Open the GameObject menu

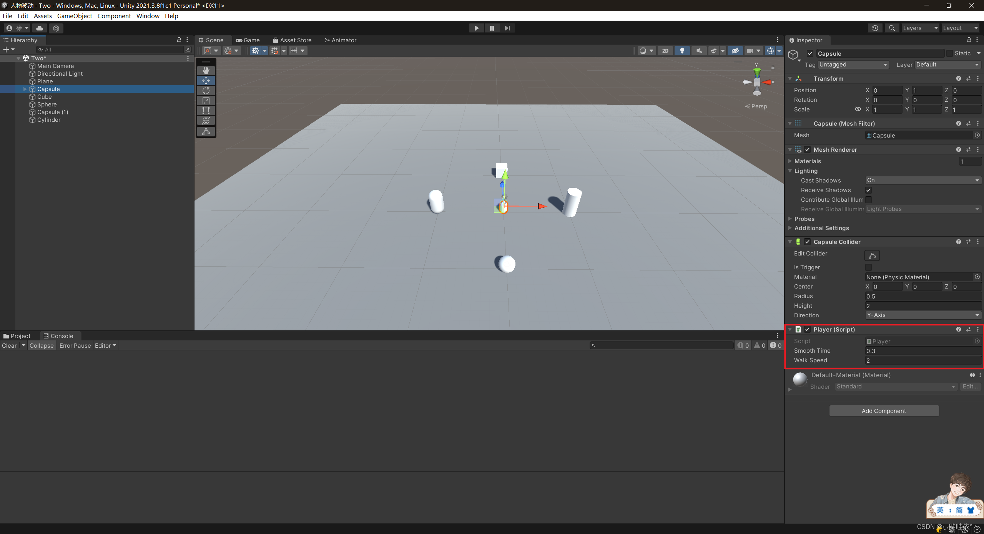[75, 16]
